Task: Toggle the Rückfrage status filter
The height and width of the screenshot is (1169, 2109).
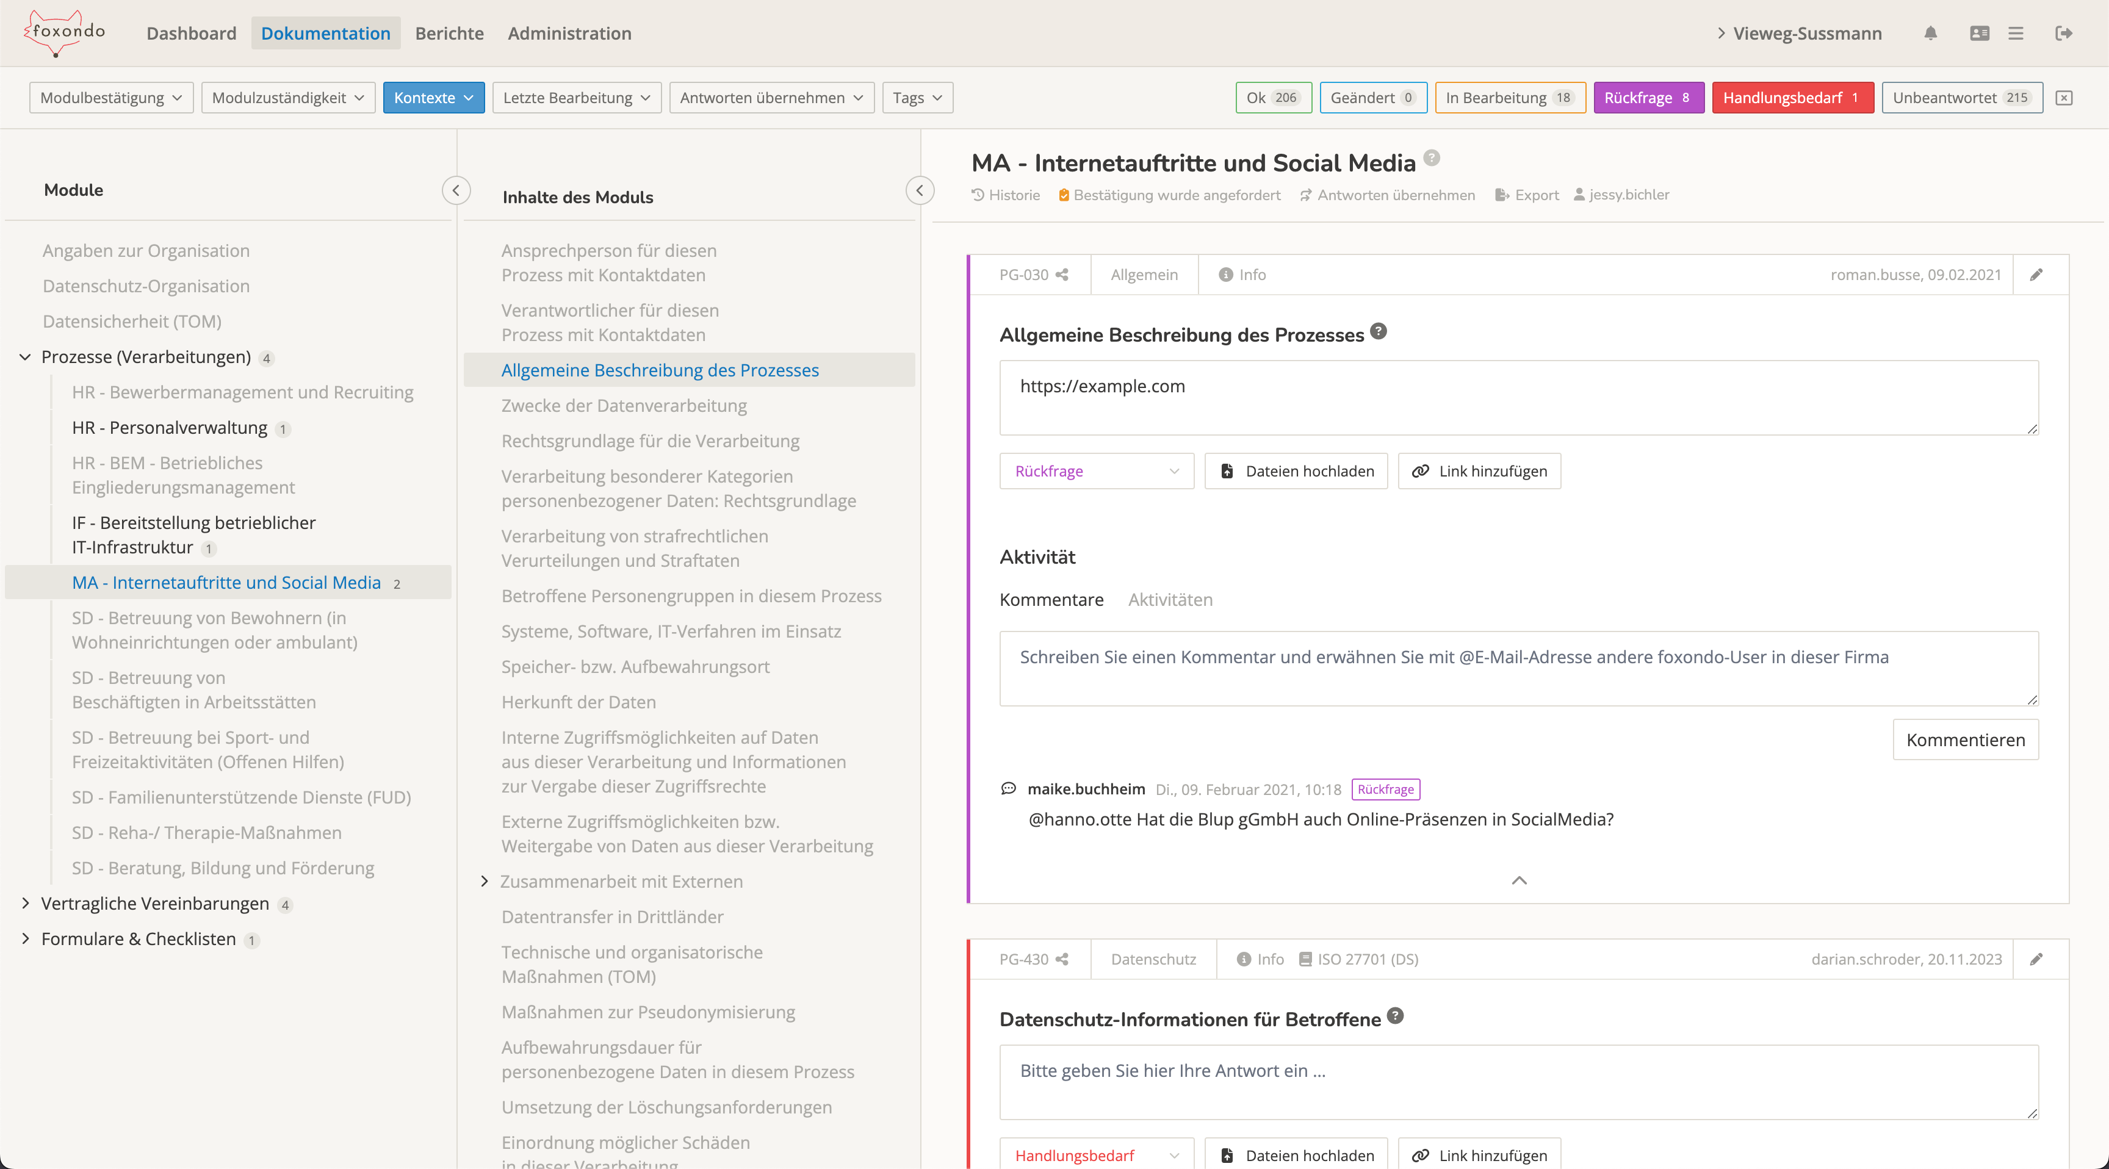Action: 1648,98
